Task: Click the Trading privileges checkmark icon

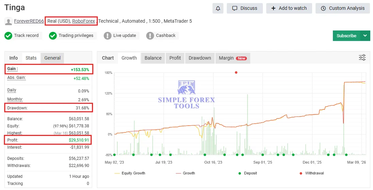Action: pos(53,36)
